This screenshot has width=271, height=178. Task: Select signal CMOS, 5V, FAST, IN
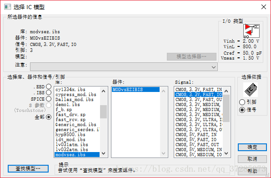(x=198, y=135)
